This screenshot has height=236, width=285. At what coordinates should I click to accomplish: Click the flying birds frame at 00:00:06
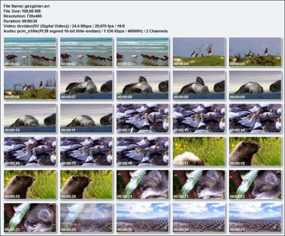[30, 85]
